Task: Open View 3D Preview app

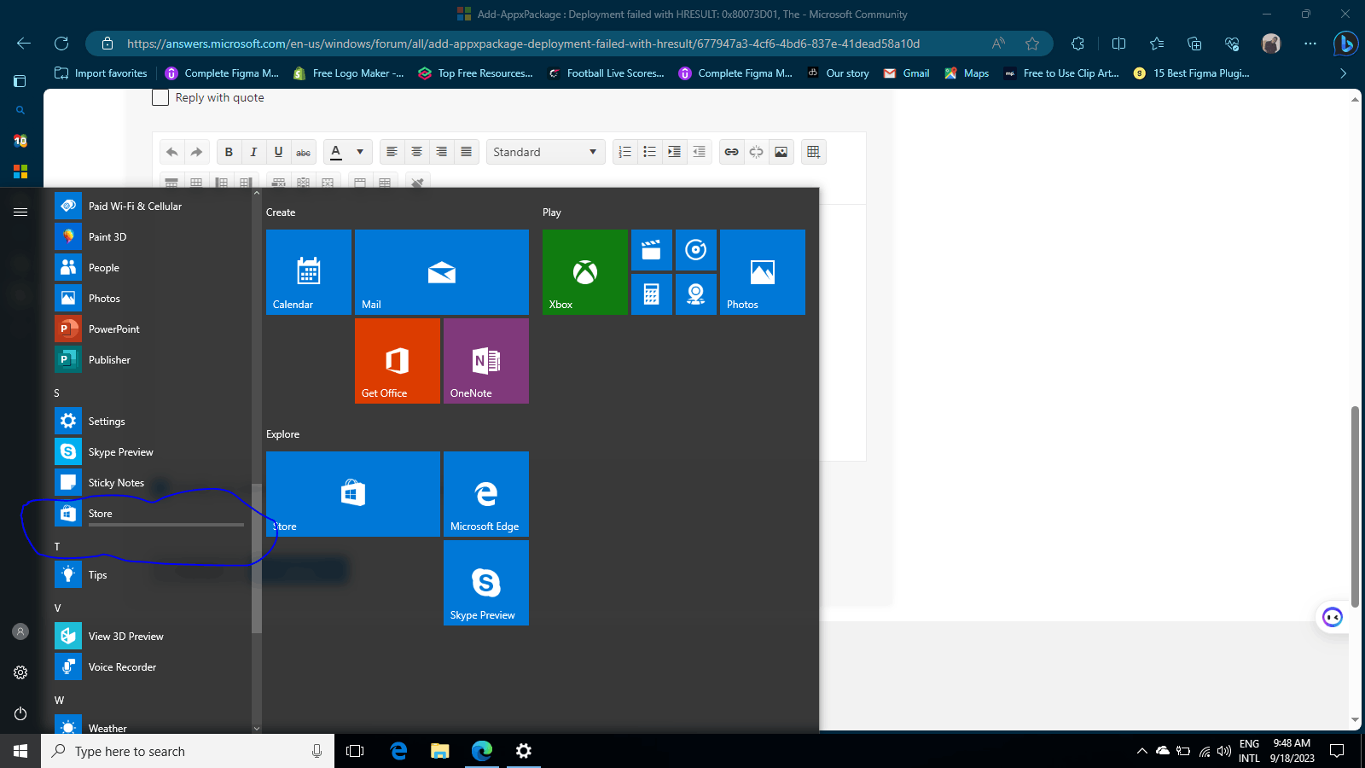Action: 152,637
